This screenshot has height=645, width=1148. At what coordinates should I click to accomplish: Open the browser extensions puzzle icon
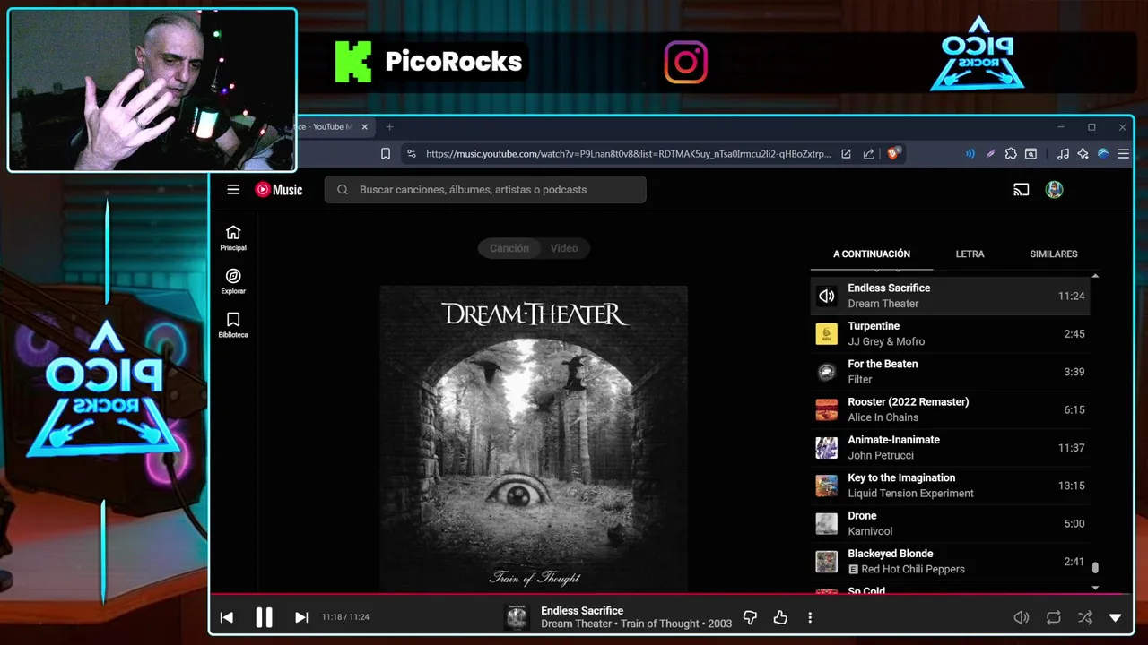[1011, 154]
